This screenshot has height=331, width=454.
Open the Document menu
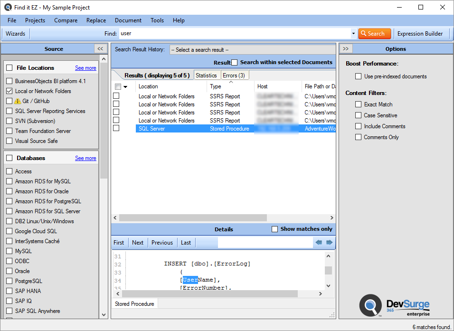click(x=128, y=20)
